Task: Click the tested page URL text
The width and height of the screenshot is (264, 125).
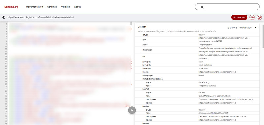Action: click(x=41, y=17)
